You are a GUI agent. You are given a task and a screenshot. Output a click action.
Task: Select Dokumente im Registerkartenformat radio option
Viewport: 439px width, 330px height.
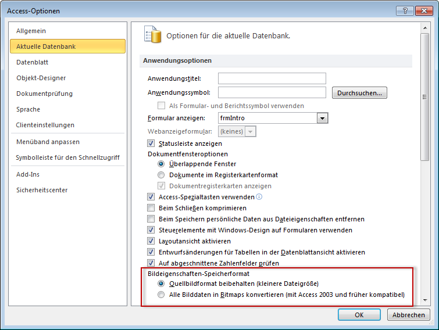click(x=162, y=175)
